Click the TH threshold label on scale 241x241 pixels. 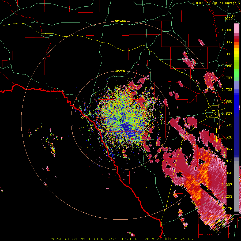pos(230,208)
